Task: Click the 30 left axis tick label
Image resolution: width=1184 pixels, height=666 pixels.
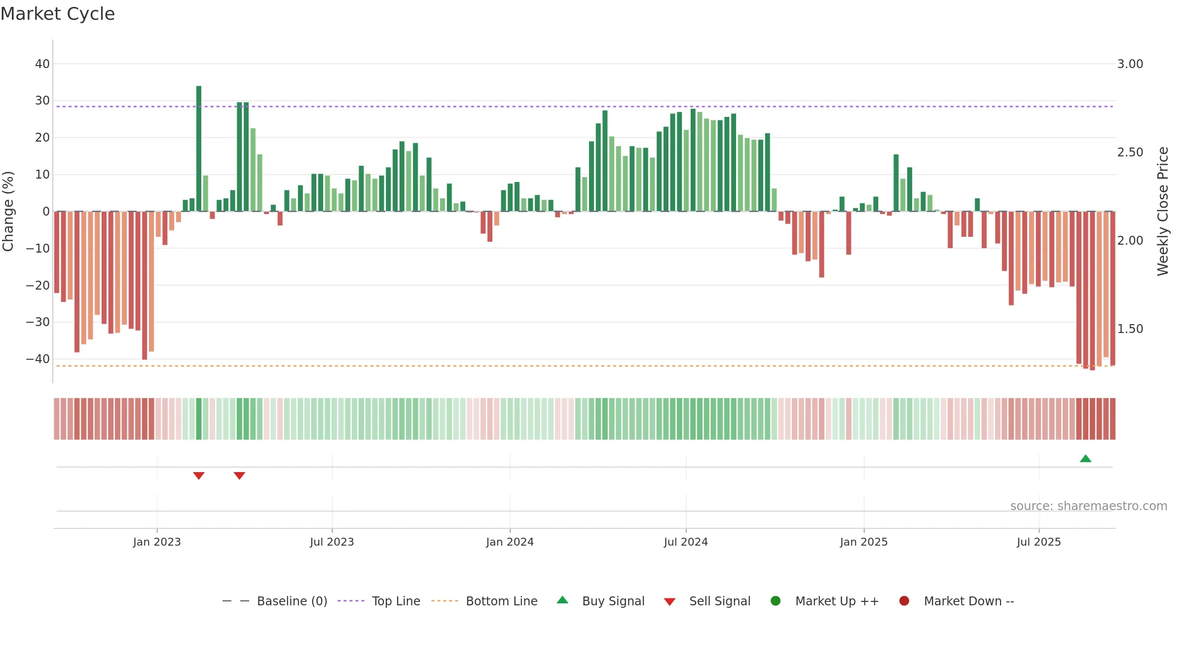Action: 42,101
